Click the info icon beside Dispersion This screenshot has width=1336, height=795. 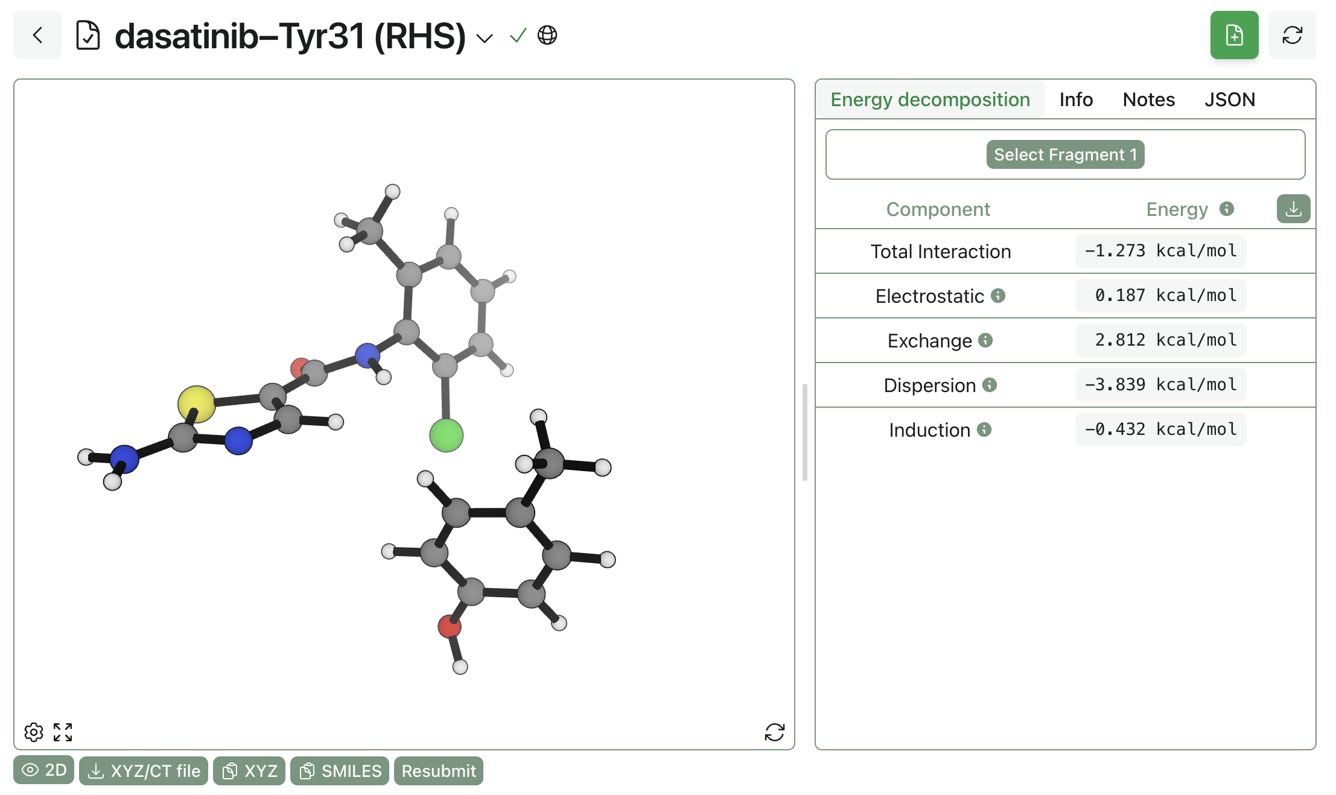pos(990,385)
